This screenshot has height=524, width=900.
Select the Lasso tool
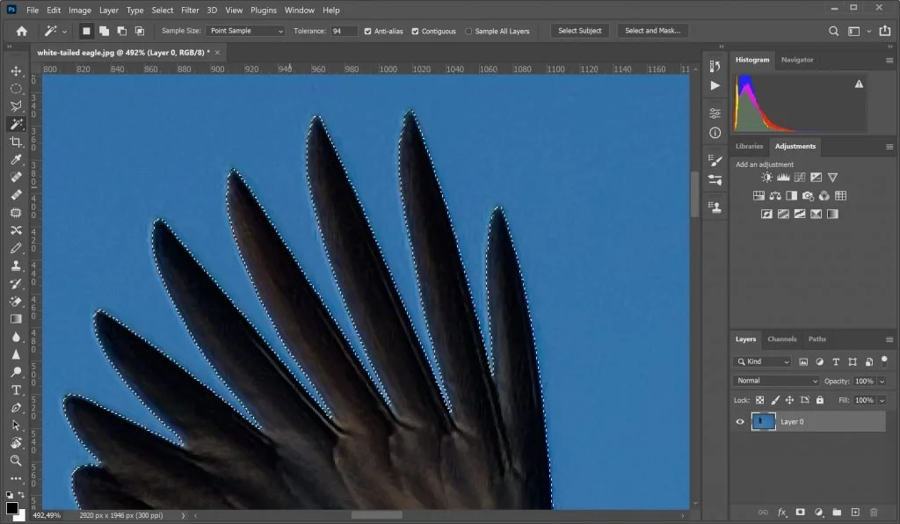pos(16,106)
